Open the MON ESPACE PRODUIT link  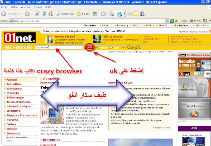pyautogui.click(x=183, y=36)
